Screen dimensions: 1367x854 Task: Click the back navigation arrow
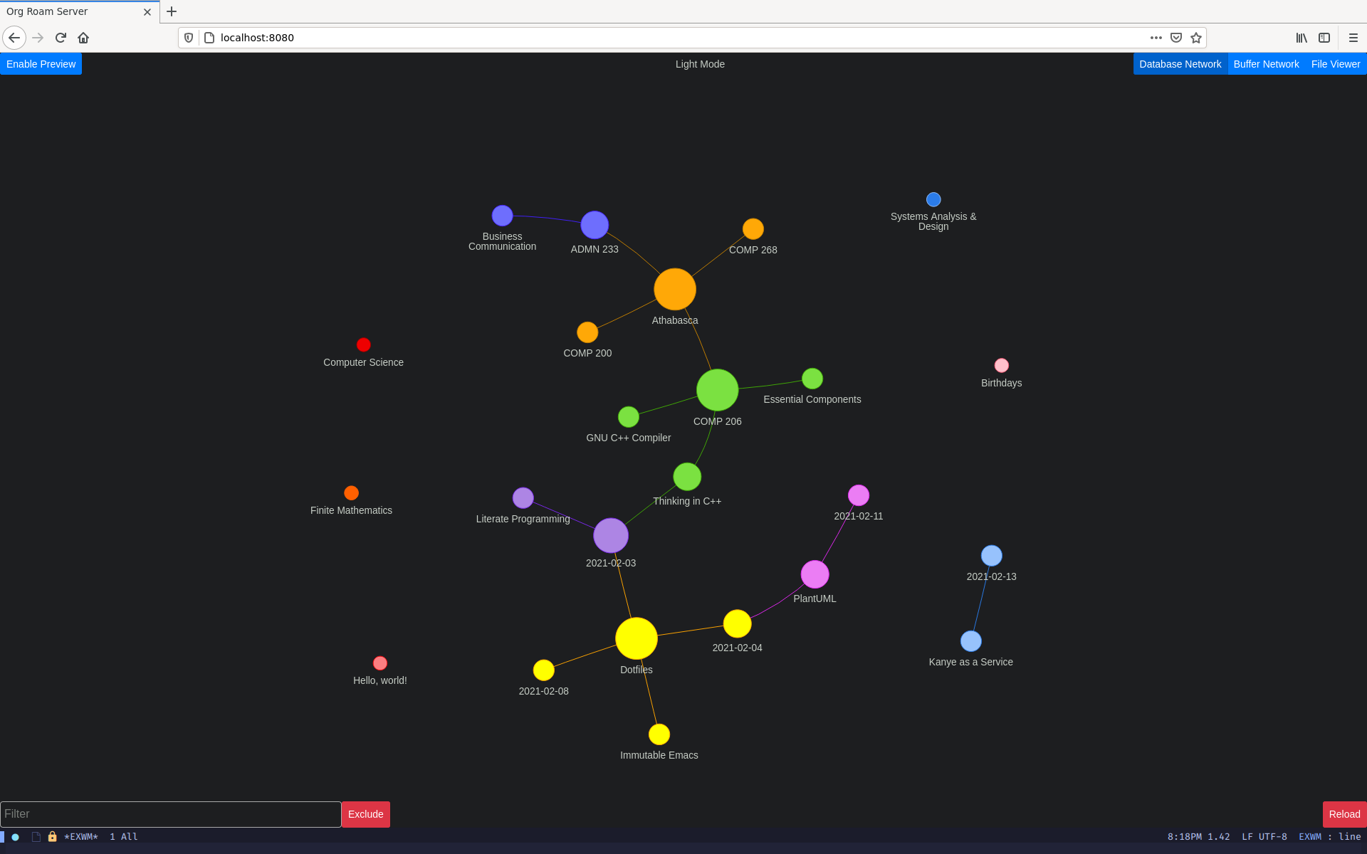click(14, 36)
